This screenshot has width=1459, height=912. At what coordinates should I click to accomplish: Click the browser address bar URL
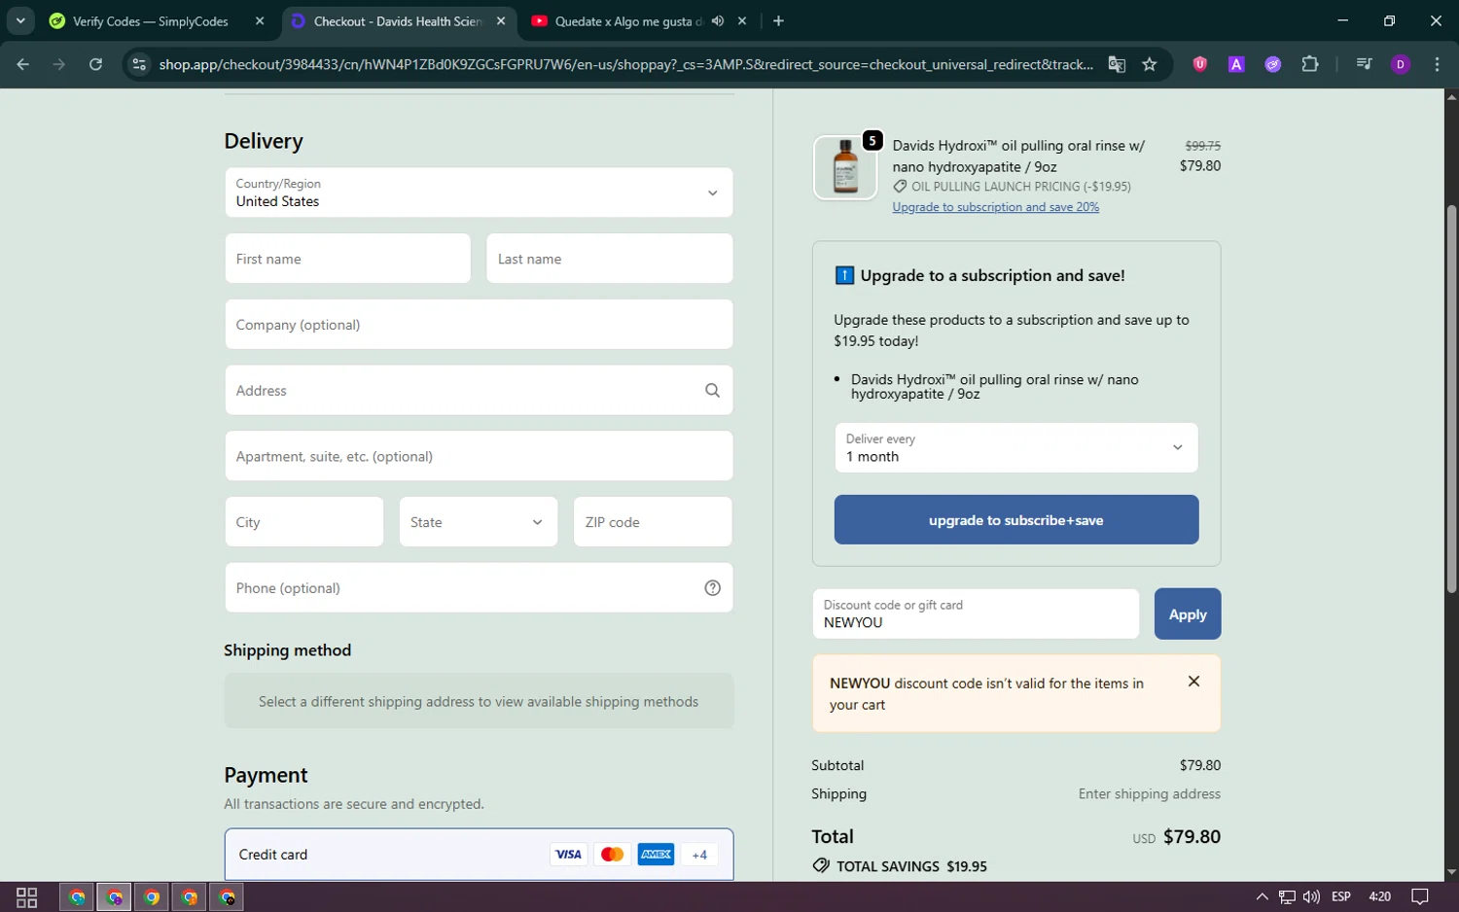coord(625,64)
